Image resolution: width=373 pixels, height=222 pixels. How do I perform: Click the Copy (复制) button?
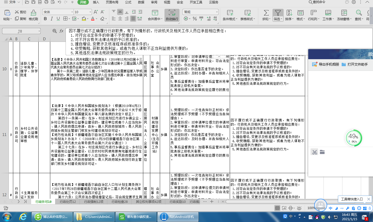click(20, 19)
